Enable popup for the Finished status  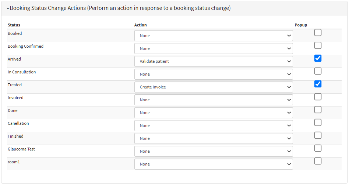click(318, 135)
